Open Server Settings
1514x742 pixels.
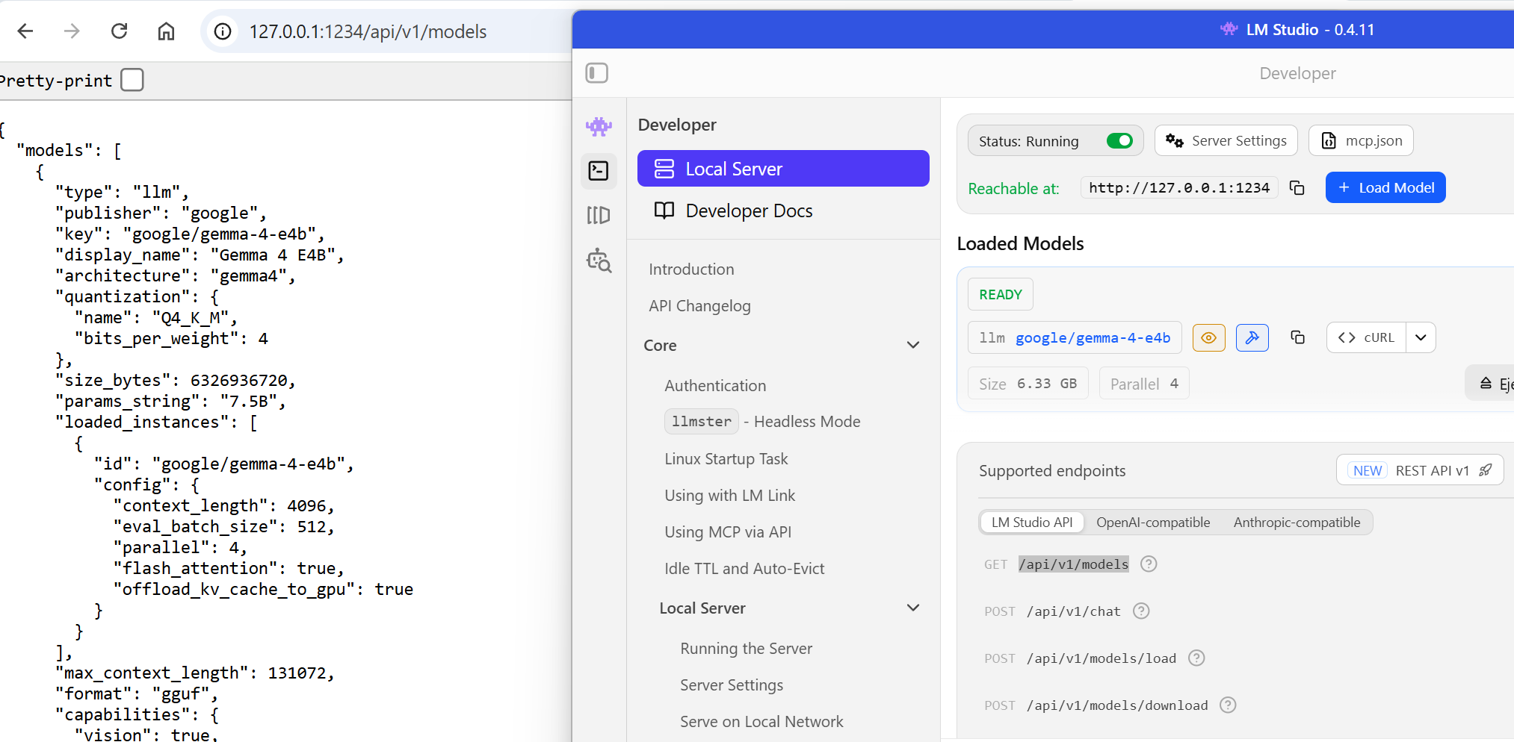click(1226, 141)
